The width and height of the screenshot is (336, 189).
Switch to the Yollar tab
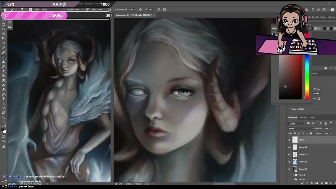(312, 117)
